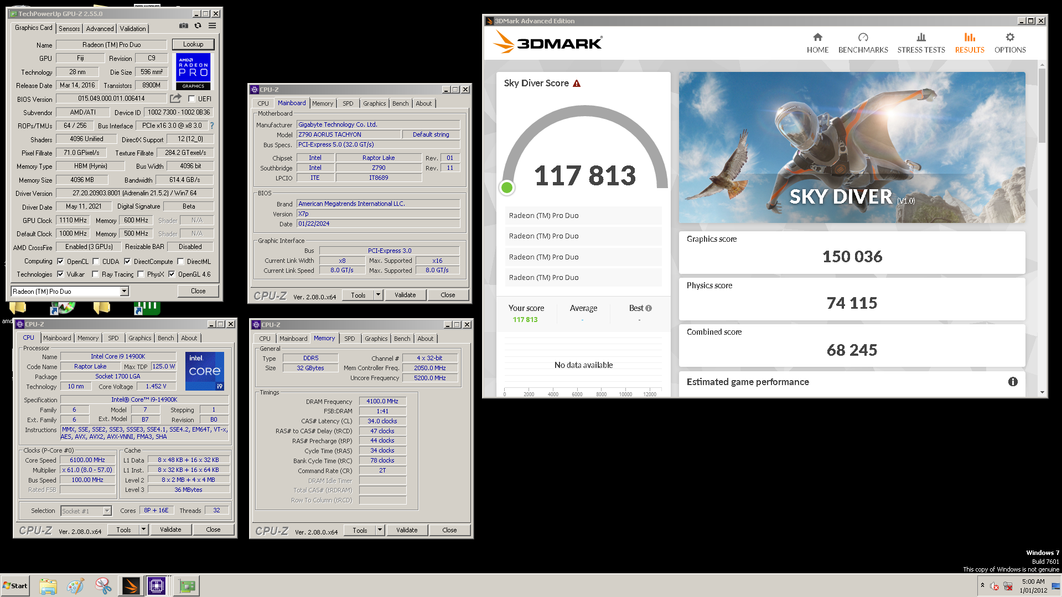Toggle the DirectML checkbox
This screenshot has height=597, width=1062.
180,262
